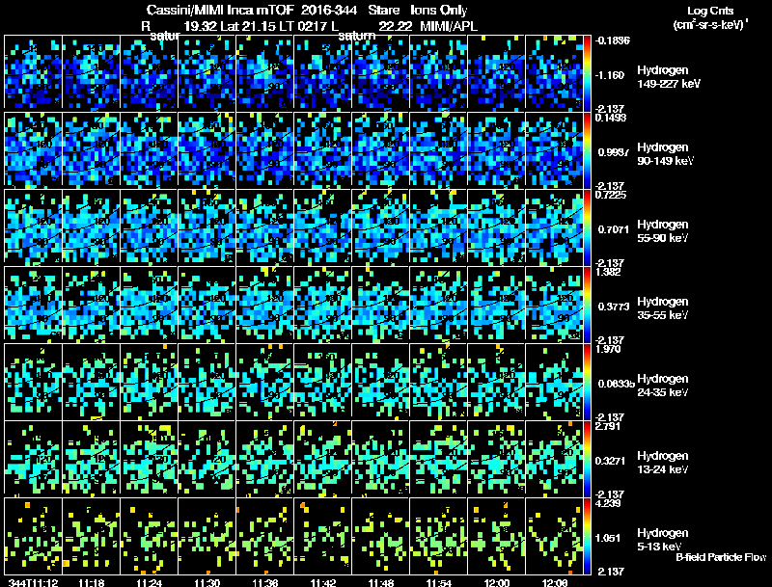772x587 pixels.
Task: Click the 'Cassini/MIMI Inca mTOF' title text
Action: point(220,11)
